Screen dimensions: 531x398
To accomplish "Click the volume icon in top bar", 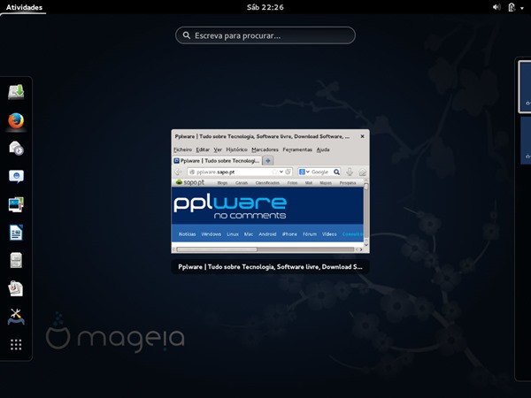I will pos(496,7).
